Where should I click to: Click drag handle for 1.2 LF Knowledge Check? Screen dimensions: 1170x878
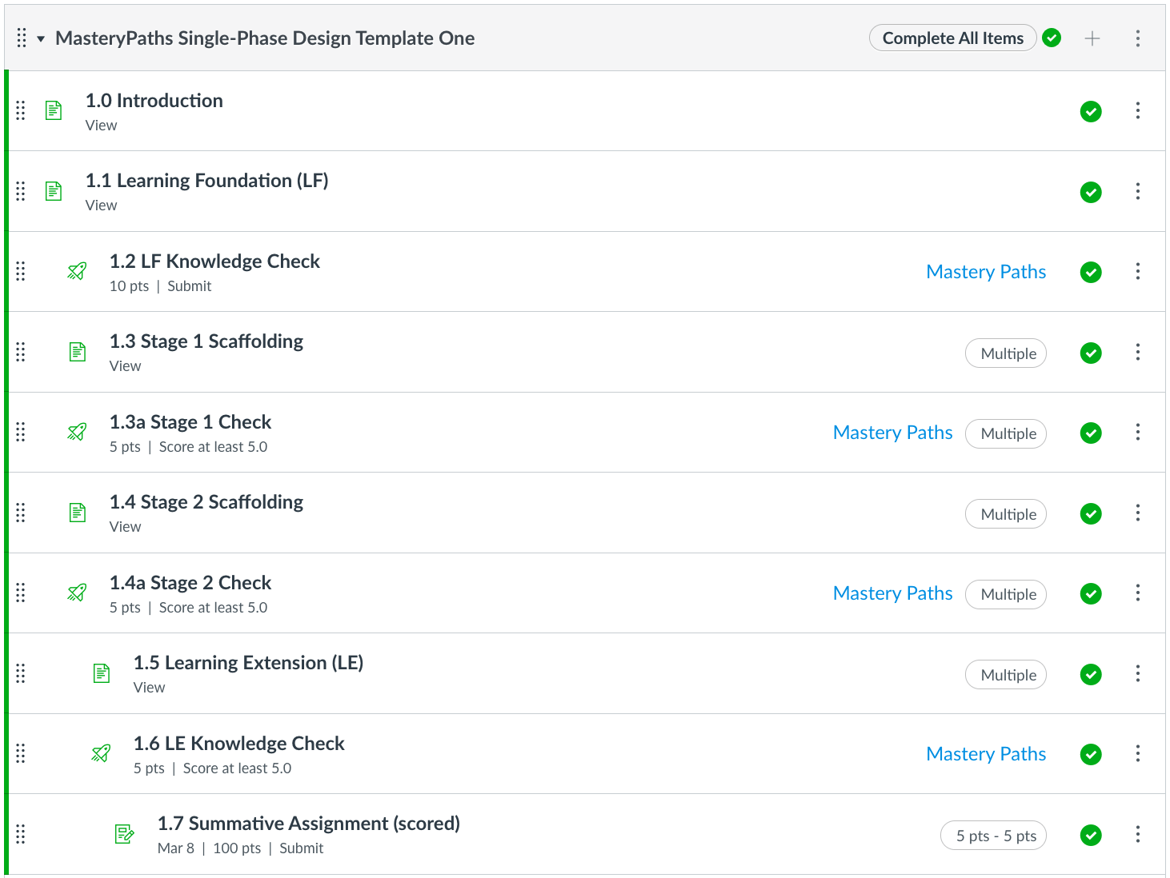pyautogui.click(x=21, y=271)
